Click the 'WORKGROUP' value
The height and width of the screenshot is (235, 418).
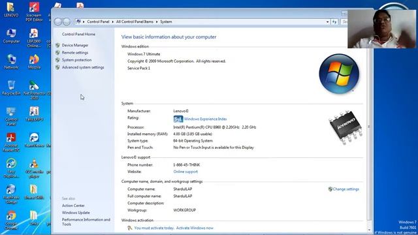tap(184, 210)
